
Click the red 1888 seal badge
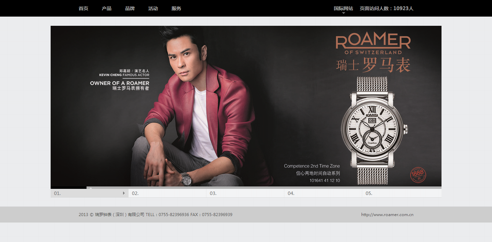point(418,175)
